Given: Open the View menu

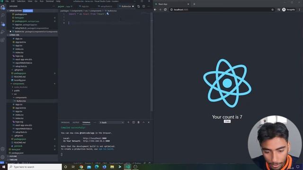Looking at the screenshot, I should (x=30, y=1).
